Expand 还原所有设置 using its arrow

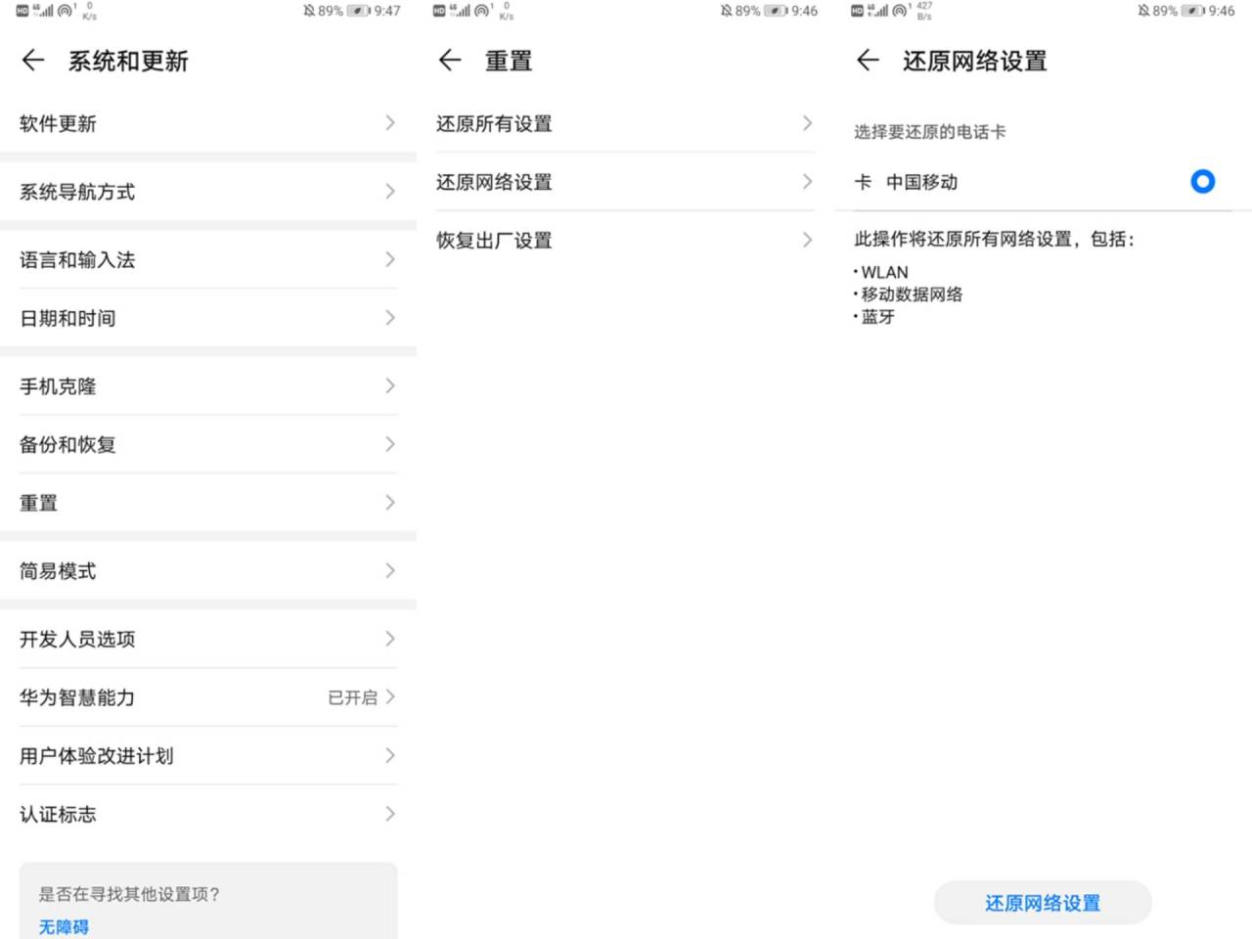point(806,123)
